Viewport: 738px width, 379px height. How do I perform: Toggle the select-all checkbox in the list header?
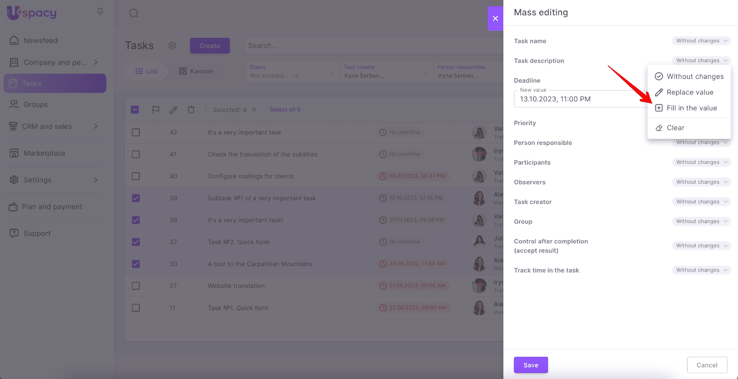[x=135, y=110]
